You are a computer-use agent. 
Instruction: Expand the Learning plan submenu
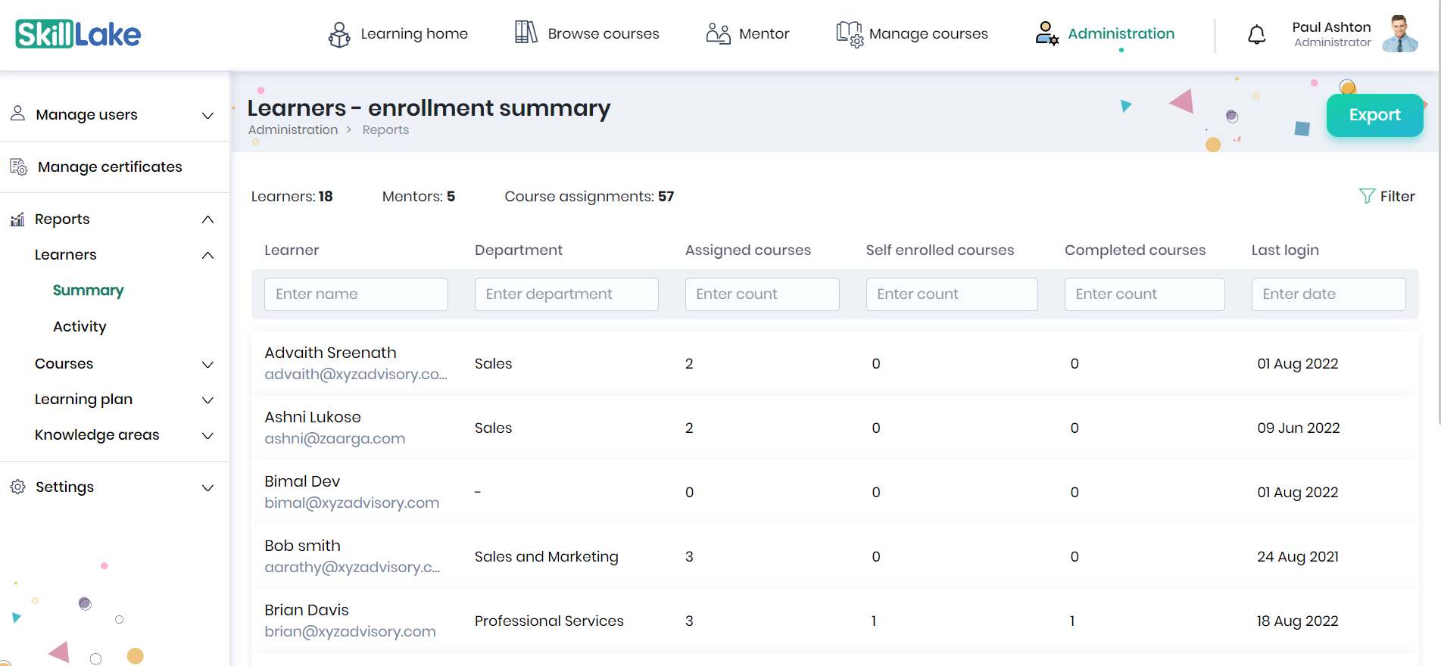pyautogui.click(x=207, y=400)
